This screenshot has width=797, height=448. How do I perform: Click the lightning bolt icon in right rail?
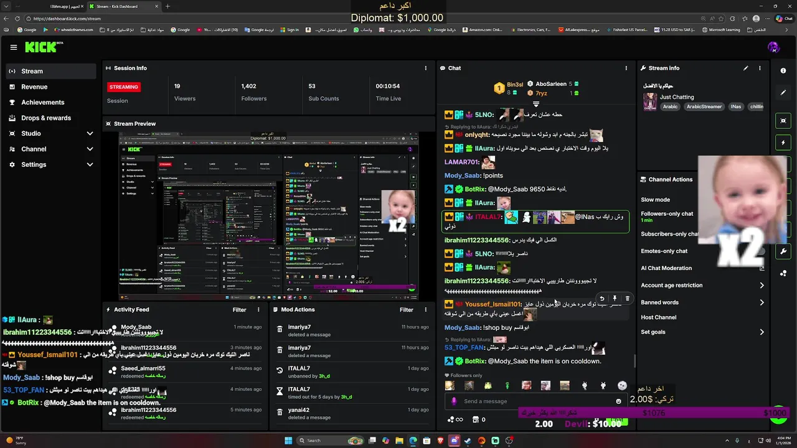[x=783, y=142]
